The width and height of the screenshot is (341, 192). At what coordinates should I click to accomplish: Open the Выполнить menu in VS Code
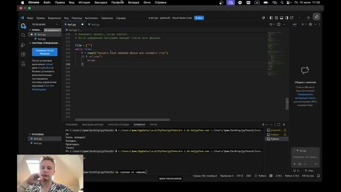(x=91, y=18)
